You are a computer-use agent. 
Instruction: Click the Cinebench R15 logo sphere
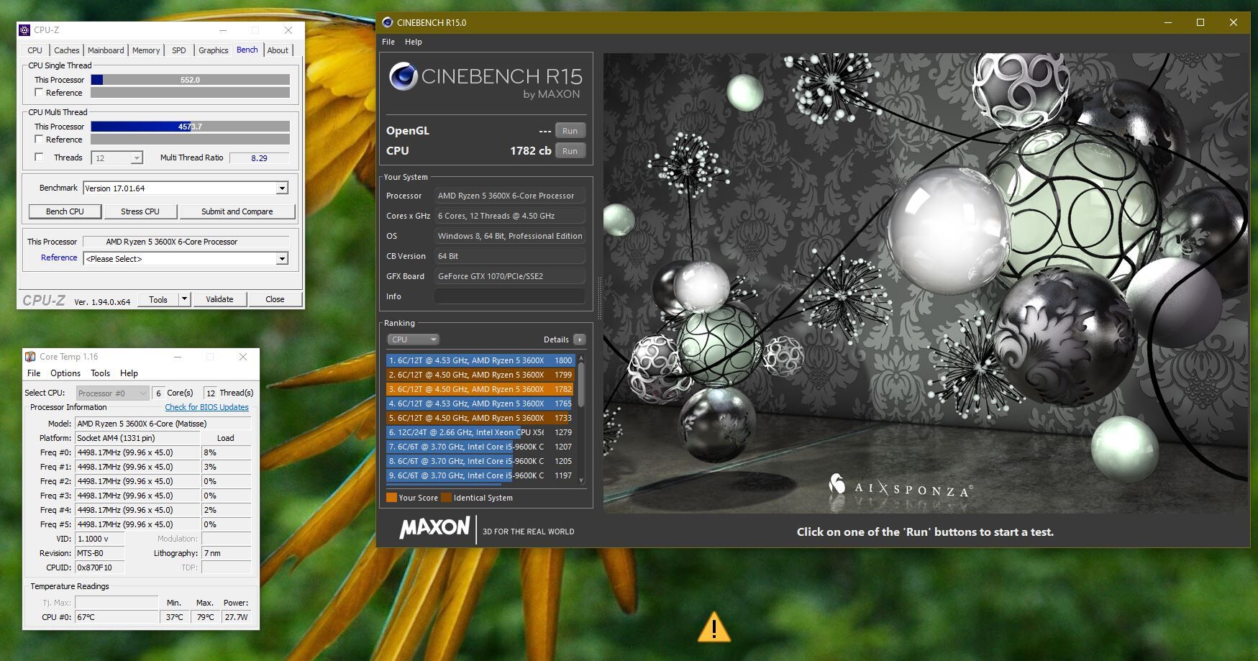coord(404,76)
